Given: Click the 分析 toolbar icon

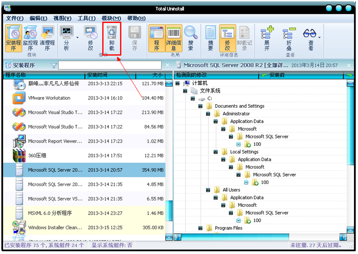Looking at the screenshot, I should tap(67, 39).
